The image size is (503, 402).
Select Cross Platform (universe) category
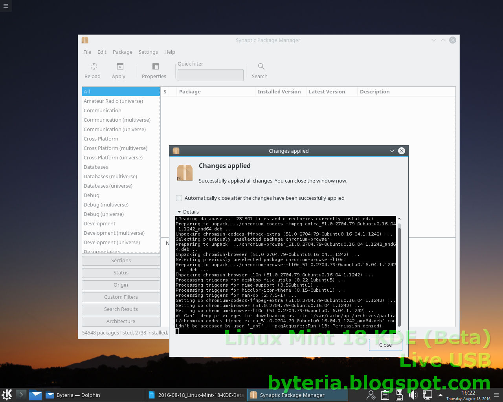121,157
